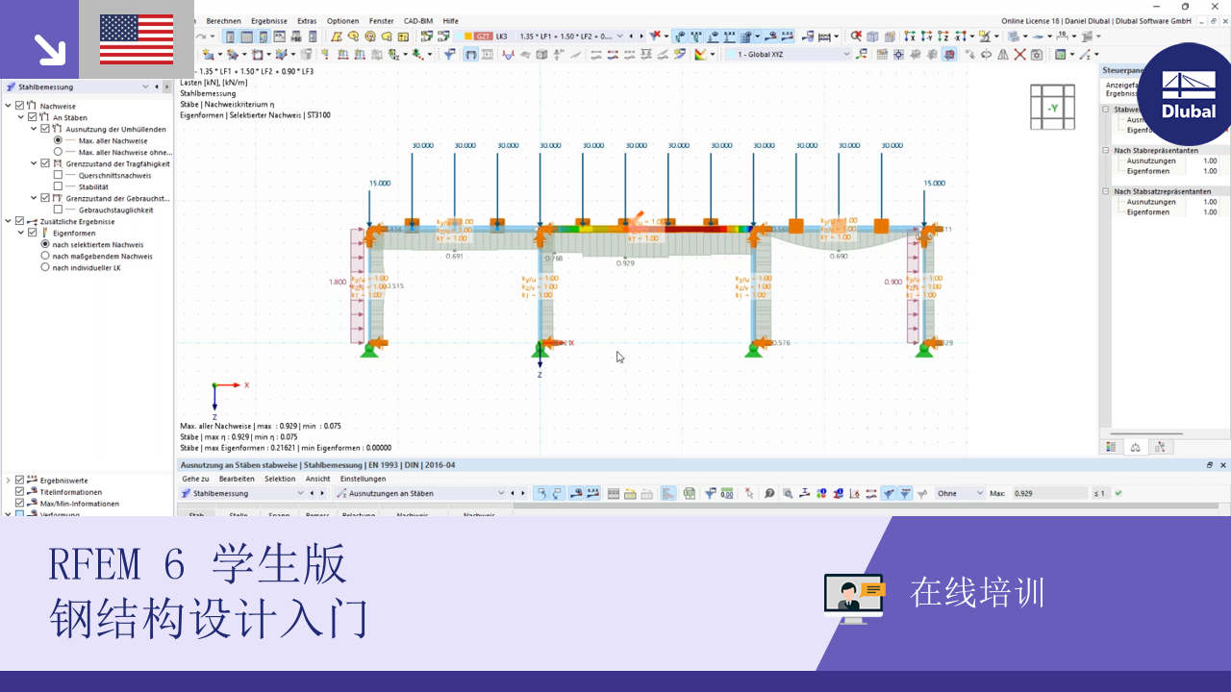This screenshot has width=1231, height=692.
Task: Click previous arrow beside table Stahlbemessung dropdown
Action: 311,493
